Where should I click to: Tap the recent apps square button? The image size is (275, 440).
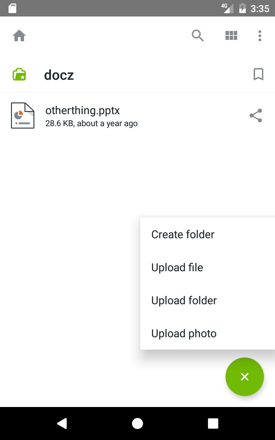213,423
